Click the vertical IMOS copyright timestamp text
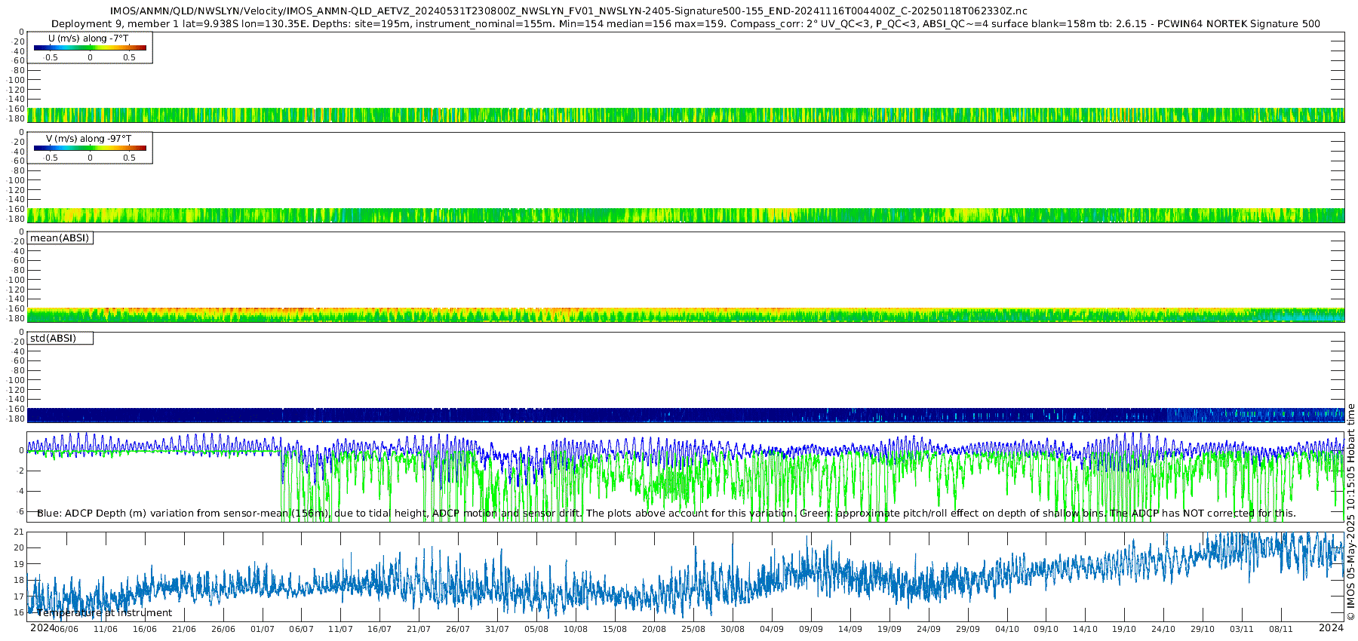 [x=1350, y=511]
